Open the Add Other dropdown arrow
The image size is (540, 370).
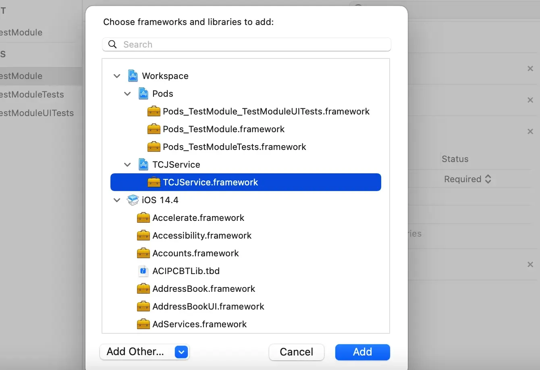[181, 352]
